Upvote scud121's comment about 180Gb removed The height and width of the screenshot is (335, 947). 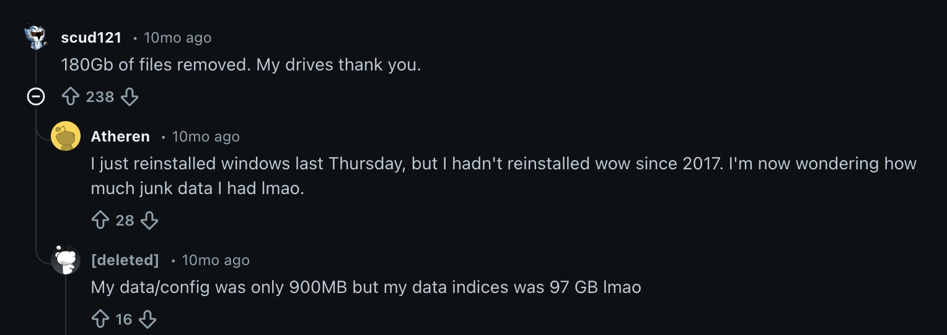(71, 97)
